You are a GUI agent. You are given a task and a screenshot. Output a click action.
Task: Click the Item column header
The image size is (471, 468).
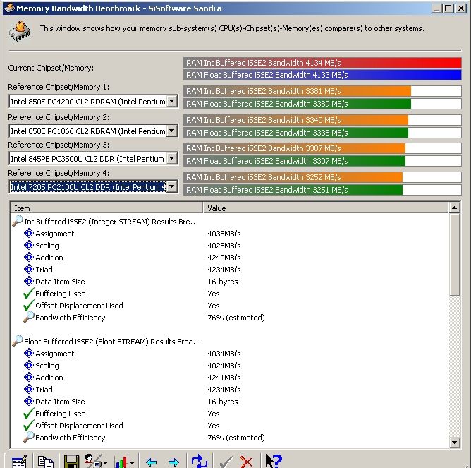click(x=106, y=208)
